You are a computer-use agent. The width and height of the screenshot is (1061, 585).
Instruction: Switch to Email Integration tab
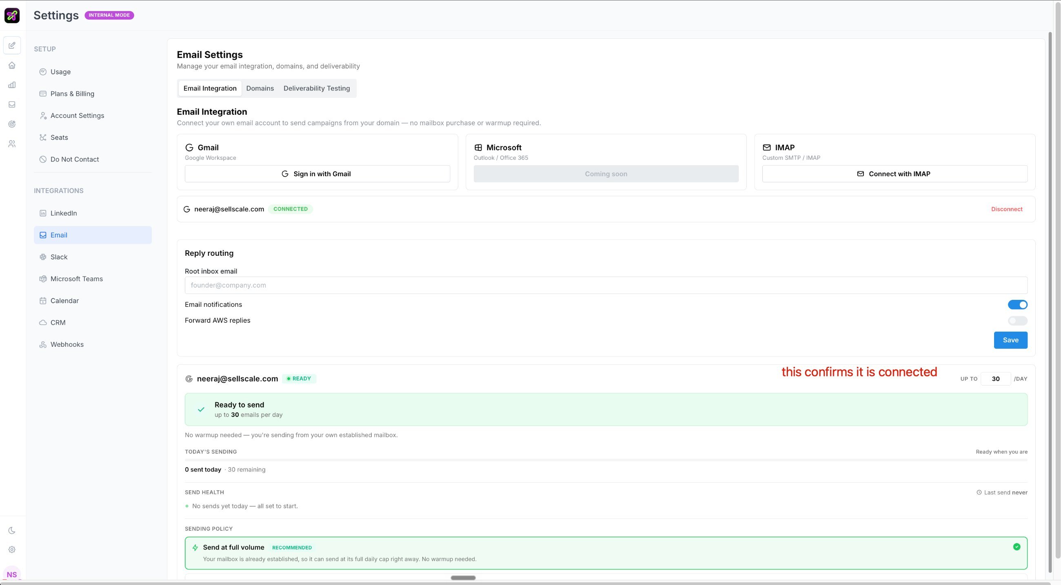pos(210,89)
